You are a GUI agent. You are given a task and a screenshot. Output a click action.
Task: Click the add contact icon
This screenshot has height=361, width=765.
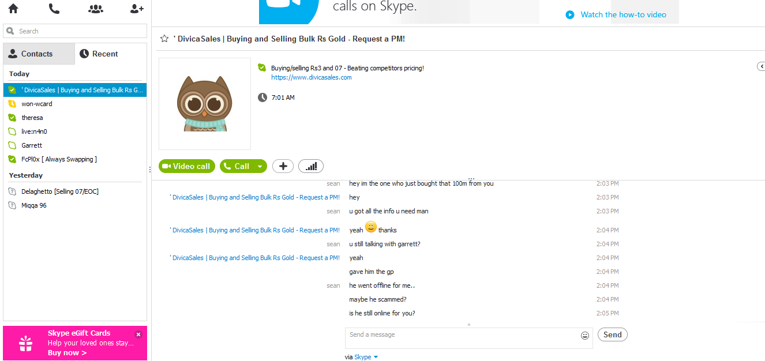137,9
